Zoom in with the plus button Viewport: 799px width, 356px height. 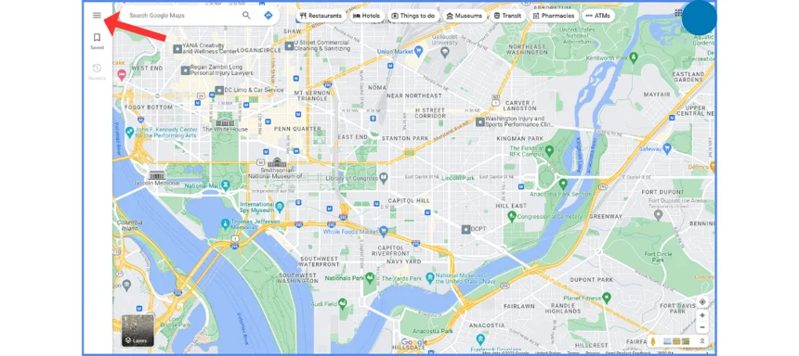pos(702,315)
